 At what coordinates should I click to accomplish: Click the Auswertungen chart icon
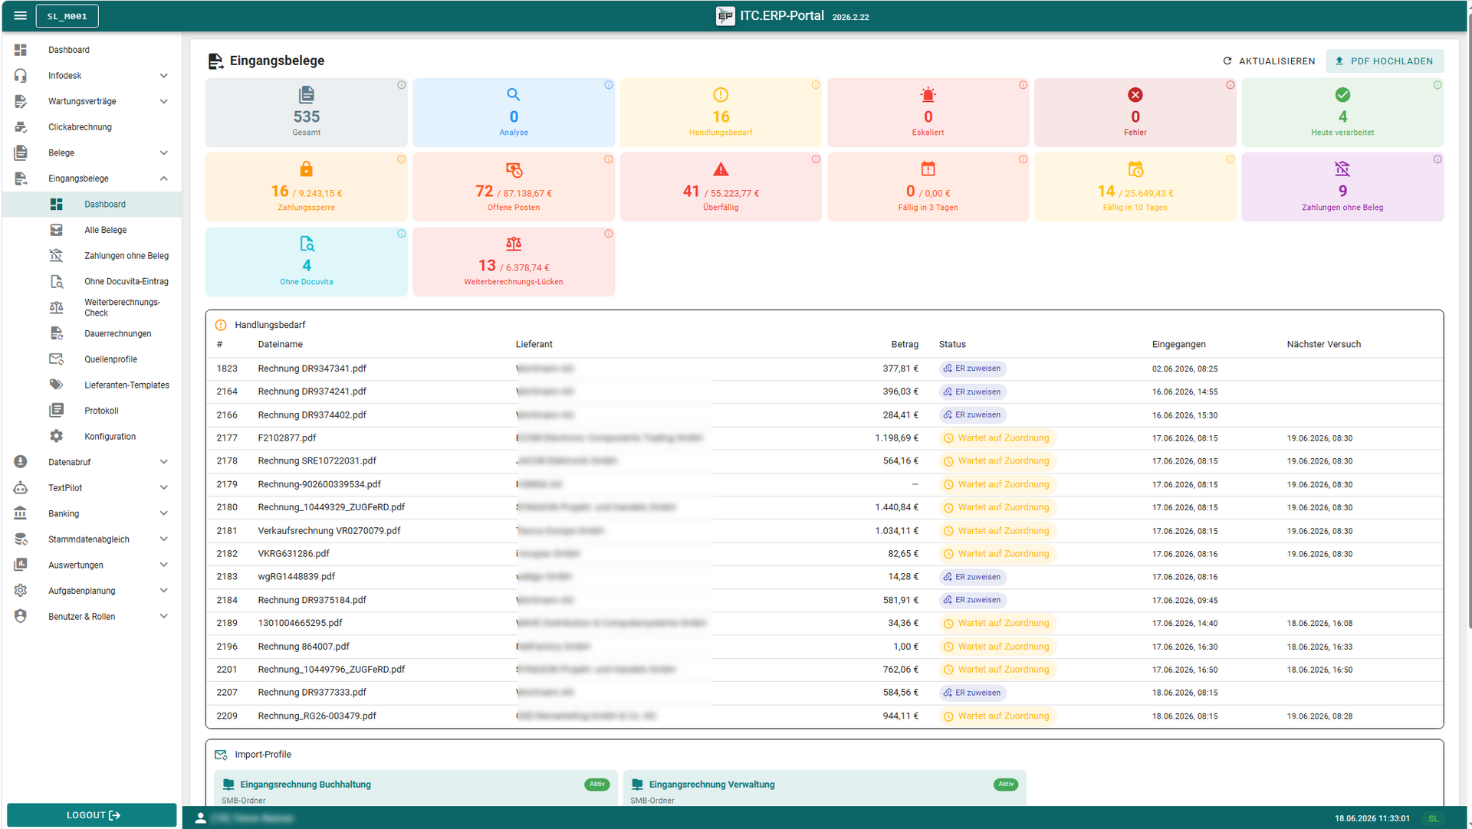21,565
